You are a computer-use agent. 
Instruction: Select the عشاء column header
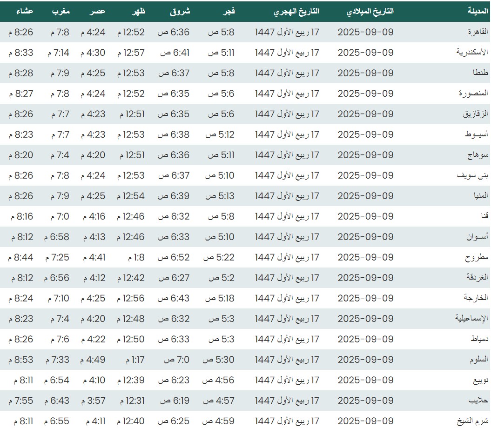click(x=24, y=12)
